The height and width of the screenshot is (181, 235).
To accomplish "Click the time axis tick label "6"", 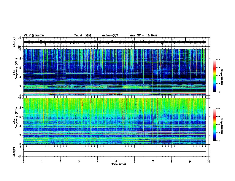I will click(134, 161).
